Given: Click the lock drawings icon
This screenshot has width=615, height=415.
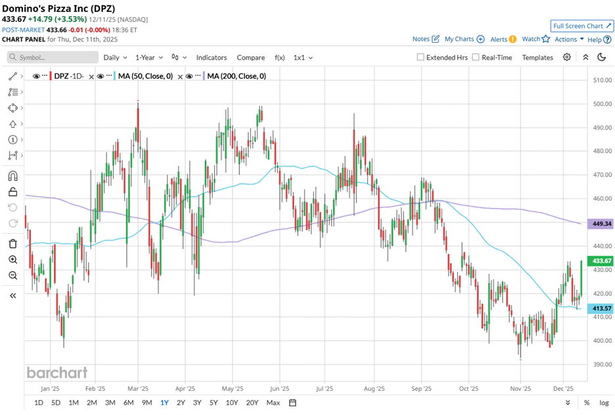Looking at the screenshot, I should tap(12, 191).
